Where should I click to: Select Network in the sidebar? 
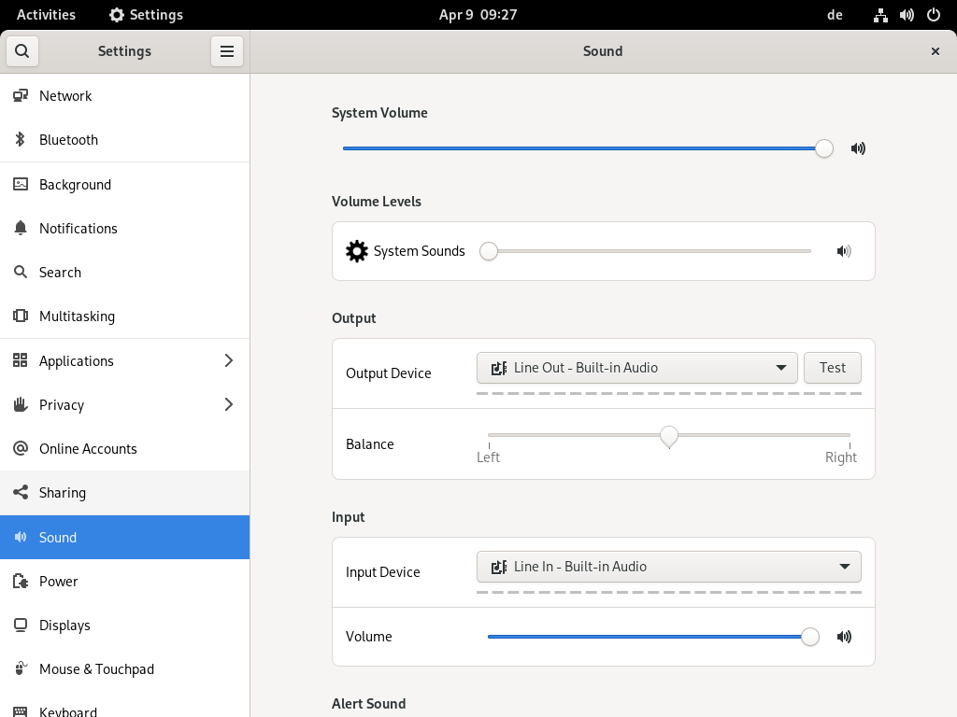click(x=65, y=96)
